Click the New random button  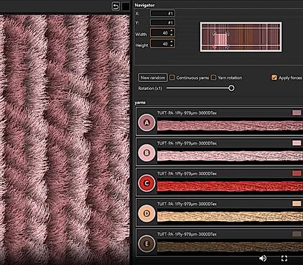tap(153, 78)
